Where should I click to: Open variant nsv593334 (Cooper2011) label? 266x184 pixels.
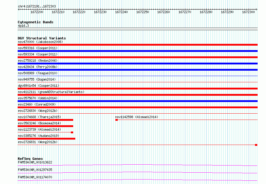point(38,54)
